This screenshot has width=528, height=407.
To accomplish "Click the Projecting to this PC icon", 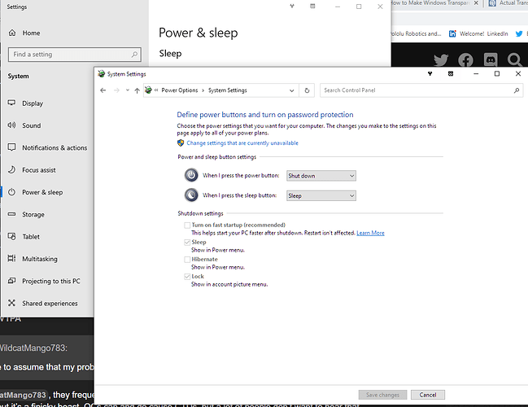I will pos(11,281).
